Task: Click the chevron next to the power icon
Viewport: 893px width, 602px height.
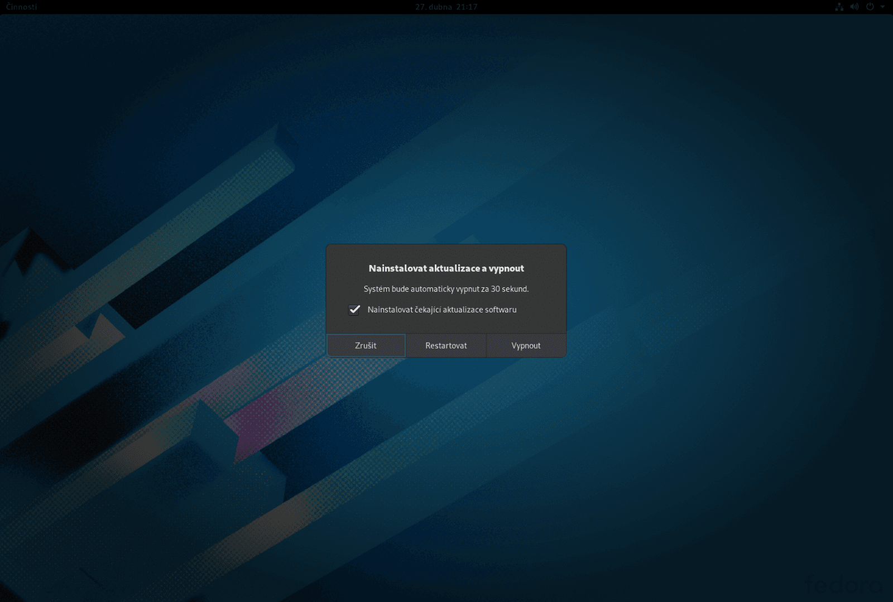Action: tap(882, 7)
